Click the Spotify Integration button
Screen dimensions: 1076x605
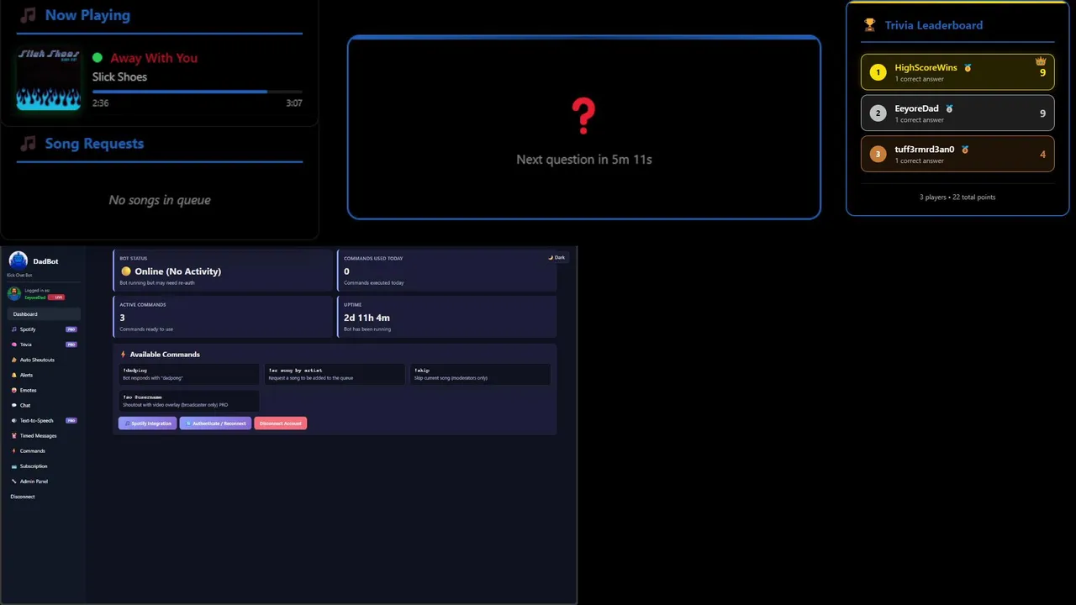[148, 423]
